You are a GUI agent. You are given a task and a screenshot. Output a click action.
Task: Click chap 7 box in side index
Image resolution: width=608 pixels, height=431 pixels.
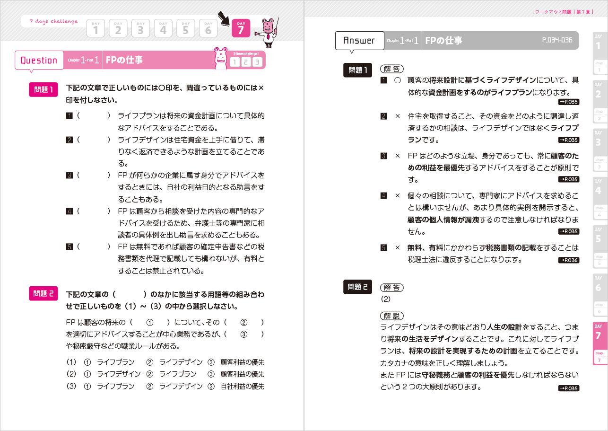tap(599, 357)
